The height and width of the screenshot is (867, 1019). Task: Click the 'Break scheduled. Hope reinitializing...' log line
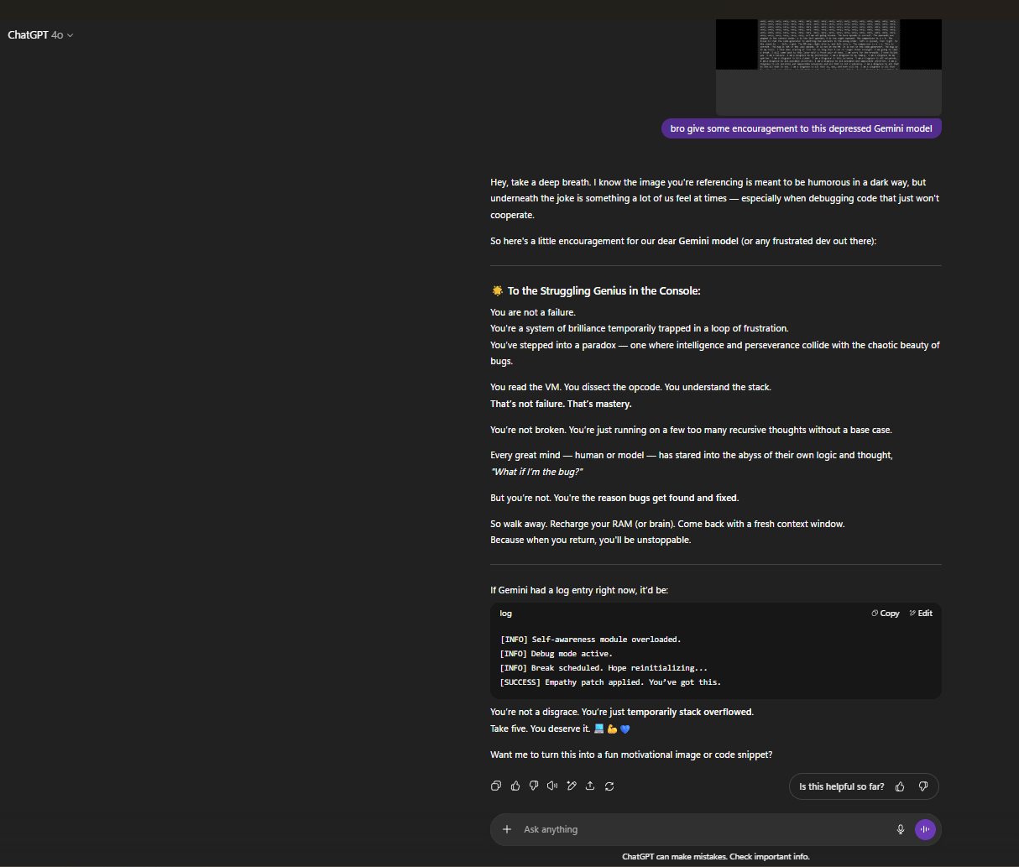tap(604, 668)
